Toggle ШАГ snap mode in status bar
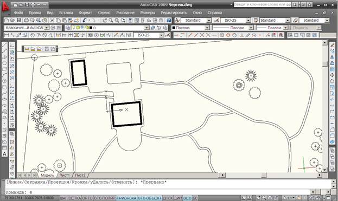338x201 pixels. [x=63, y=198]
